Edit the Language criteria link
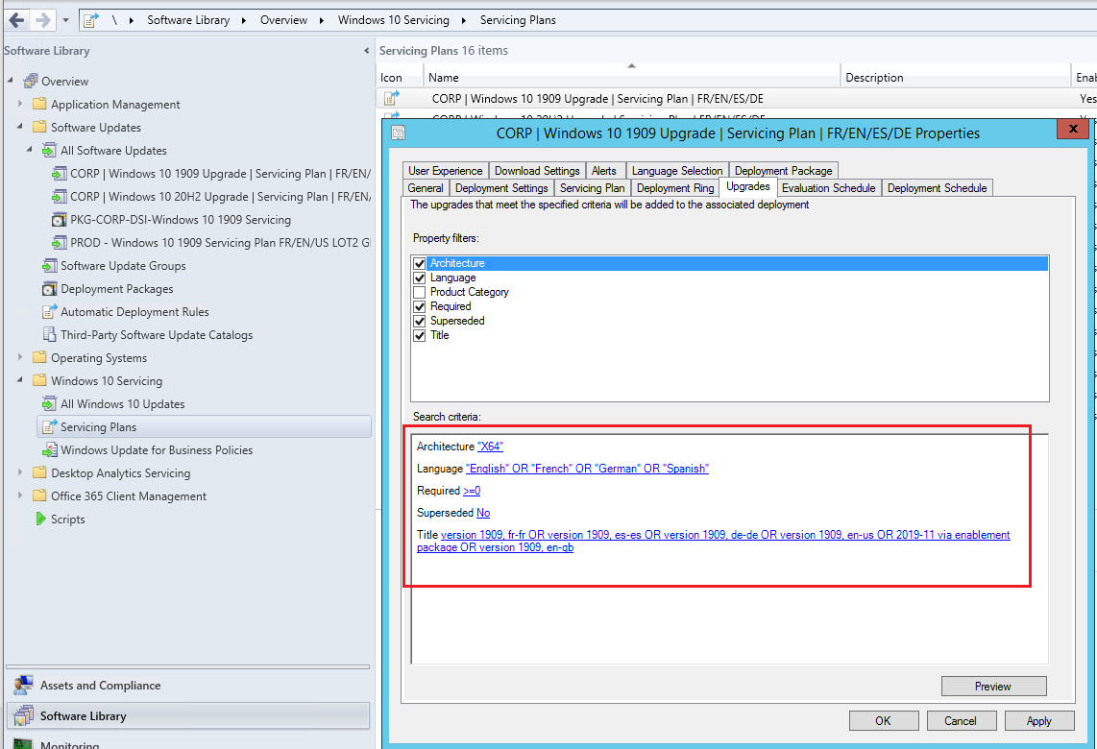 [587, 469]
